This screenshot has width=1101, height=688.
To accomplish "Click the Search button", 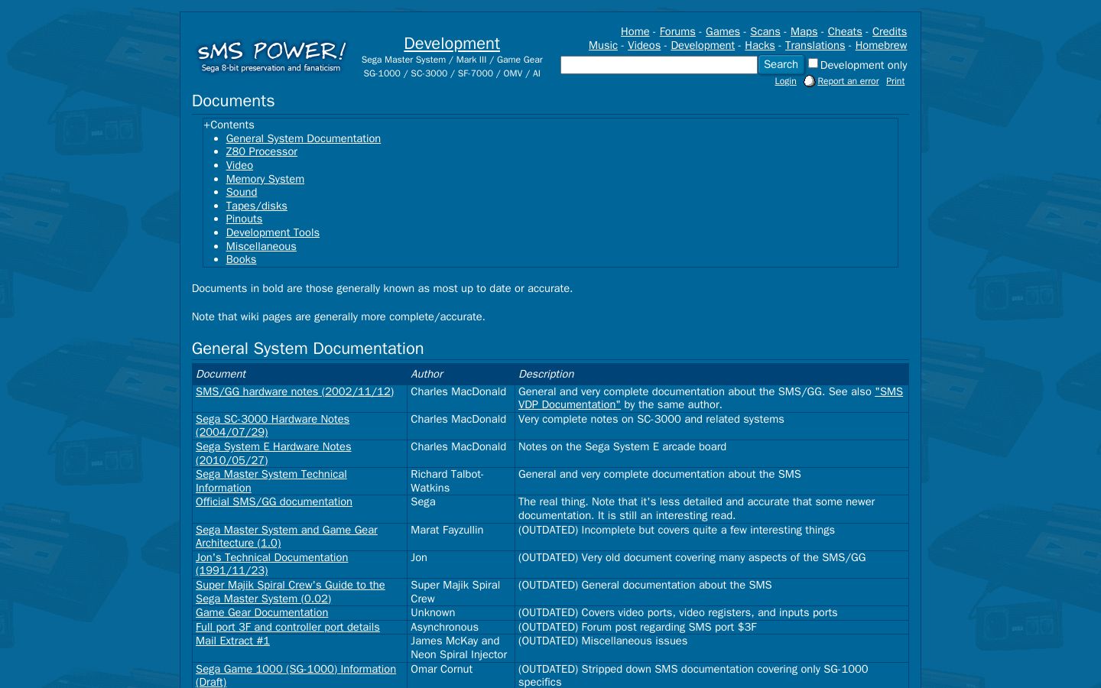I will [x=781, y=65].
